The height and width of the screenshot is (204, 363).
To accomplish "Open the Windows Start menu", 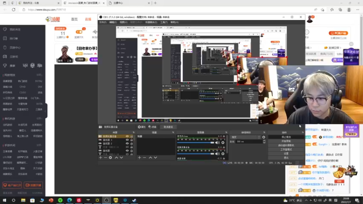I will (x=5, y=200).
